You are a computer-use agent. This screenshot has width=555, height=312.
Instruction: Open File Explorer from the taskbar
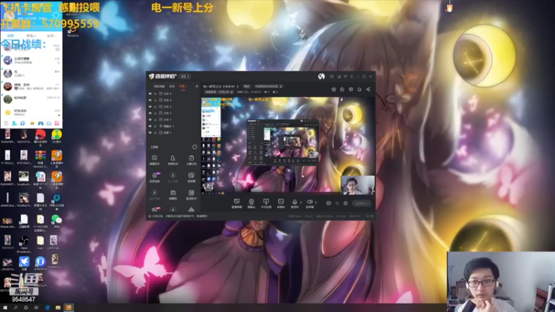click(58, 308)
